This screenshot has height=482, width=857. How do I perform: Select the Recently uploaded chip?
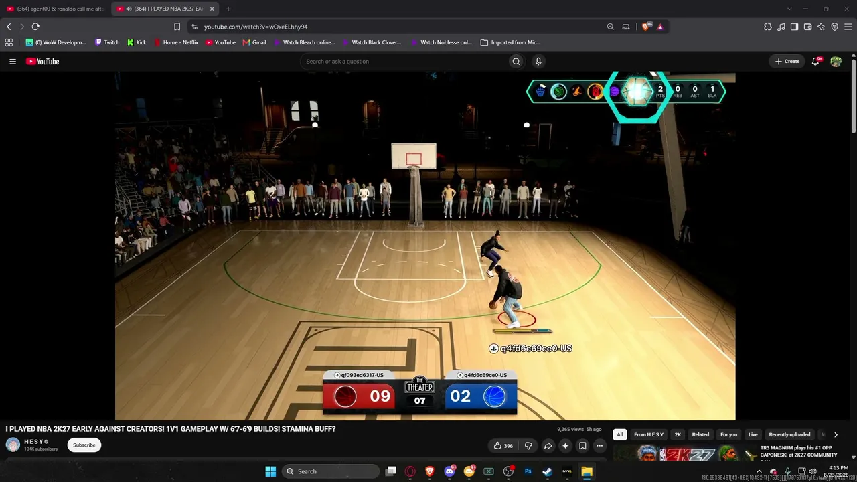[789, 434]
